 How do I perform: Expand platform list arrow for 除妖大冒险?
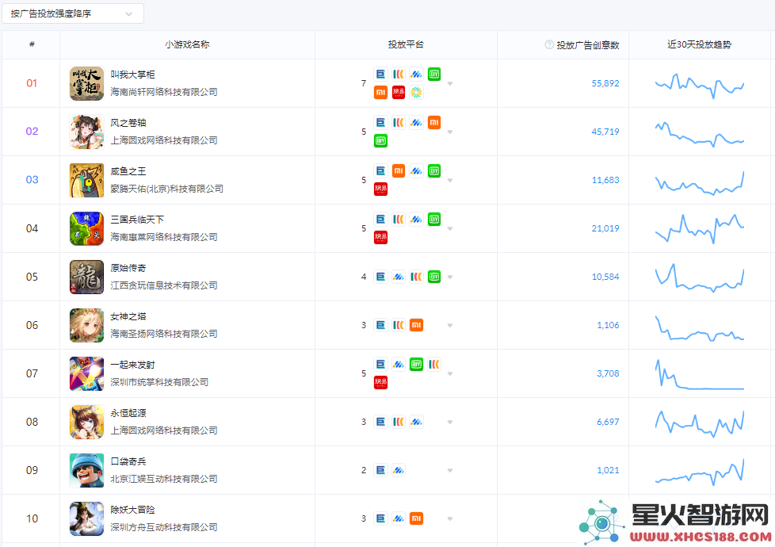click(450, 518)
